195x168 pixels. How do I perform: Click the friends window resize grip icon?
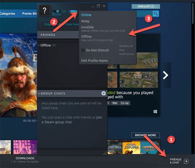pos(105,153)
